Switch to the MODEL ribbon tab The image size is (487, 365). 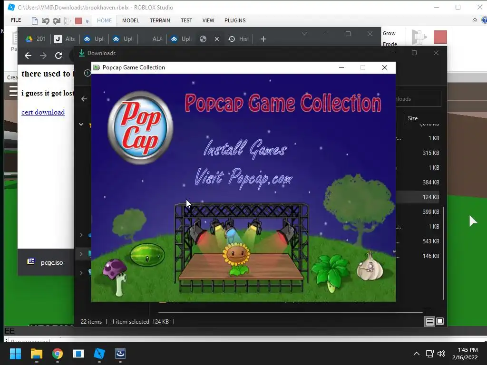click(x=130, y=20)
